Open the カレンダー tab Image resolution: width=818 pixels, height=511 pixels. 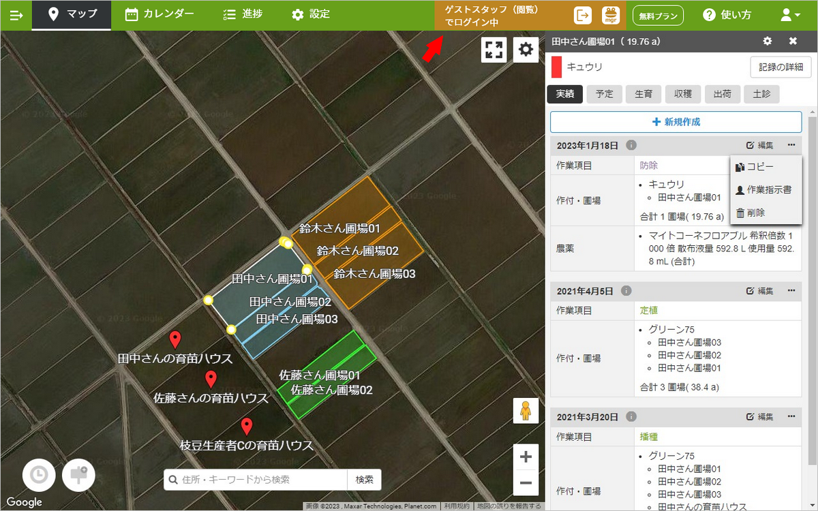tap(160, 14)
